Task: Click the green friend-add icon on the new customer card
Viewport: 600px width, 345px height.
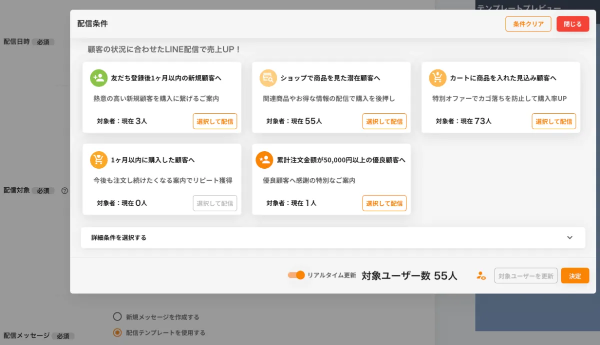Action: click(99, 78)
